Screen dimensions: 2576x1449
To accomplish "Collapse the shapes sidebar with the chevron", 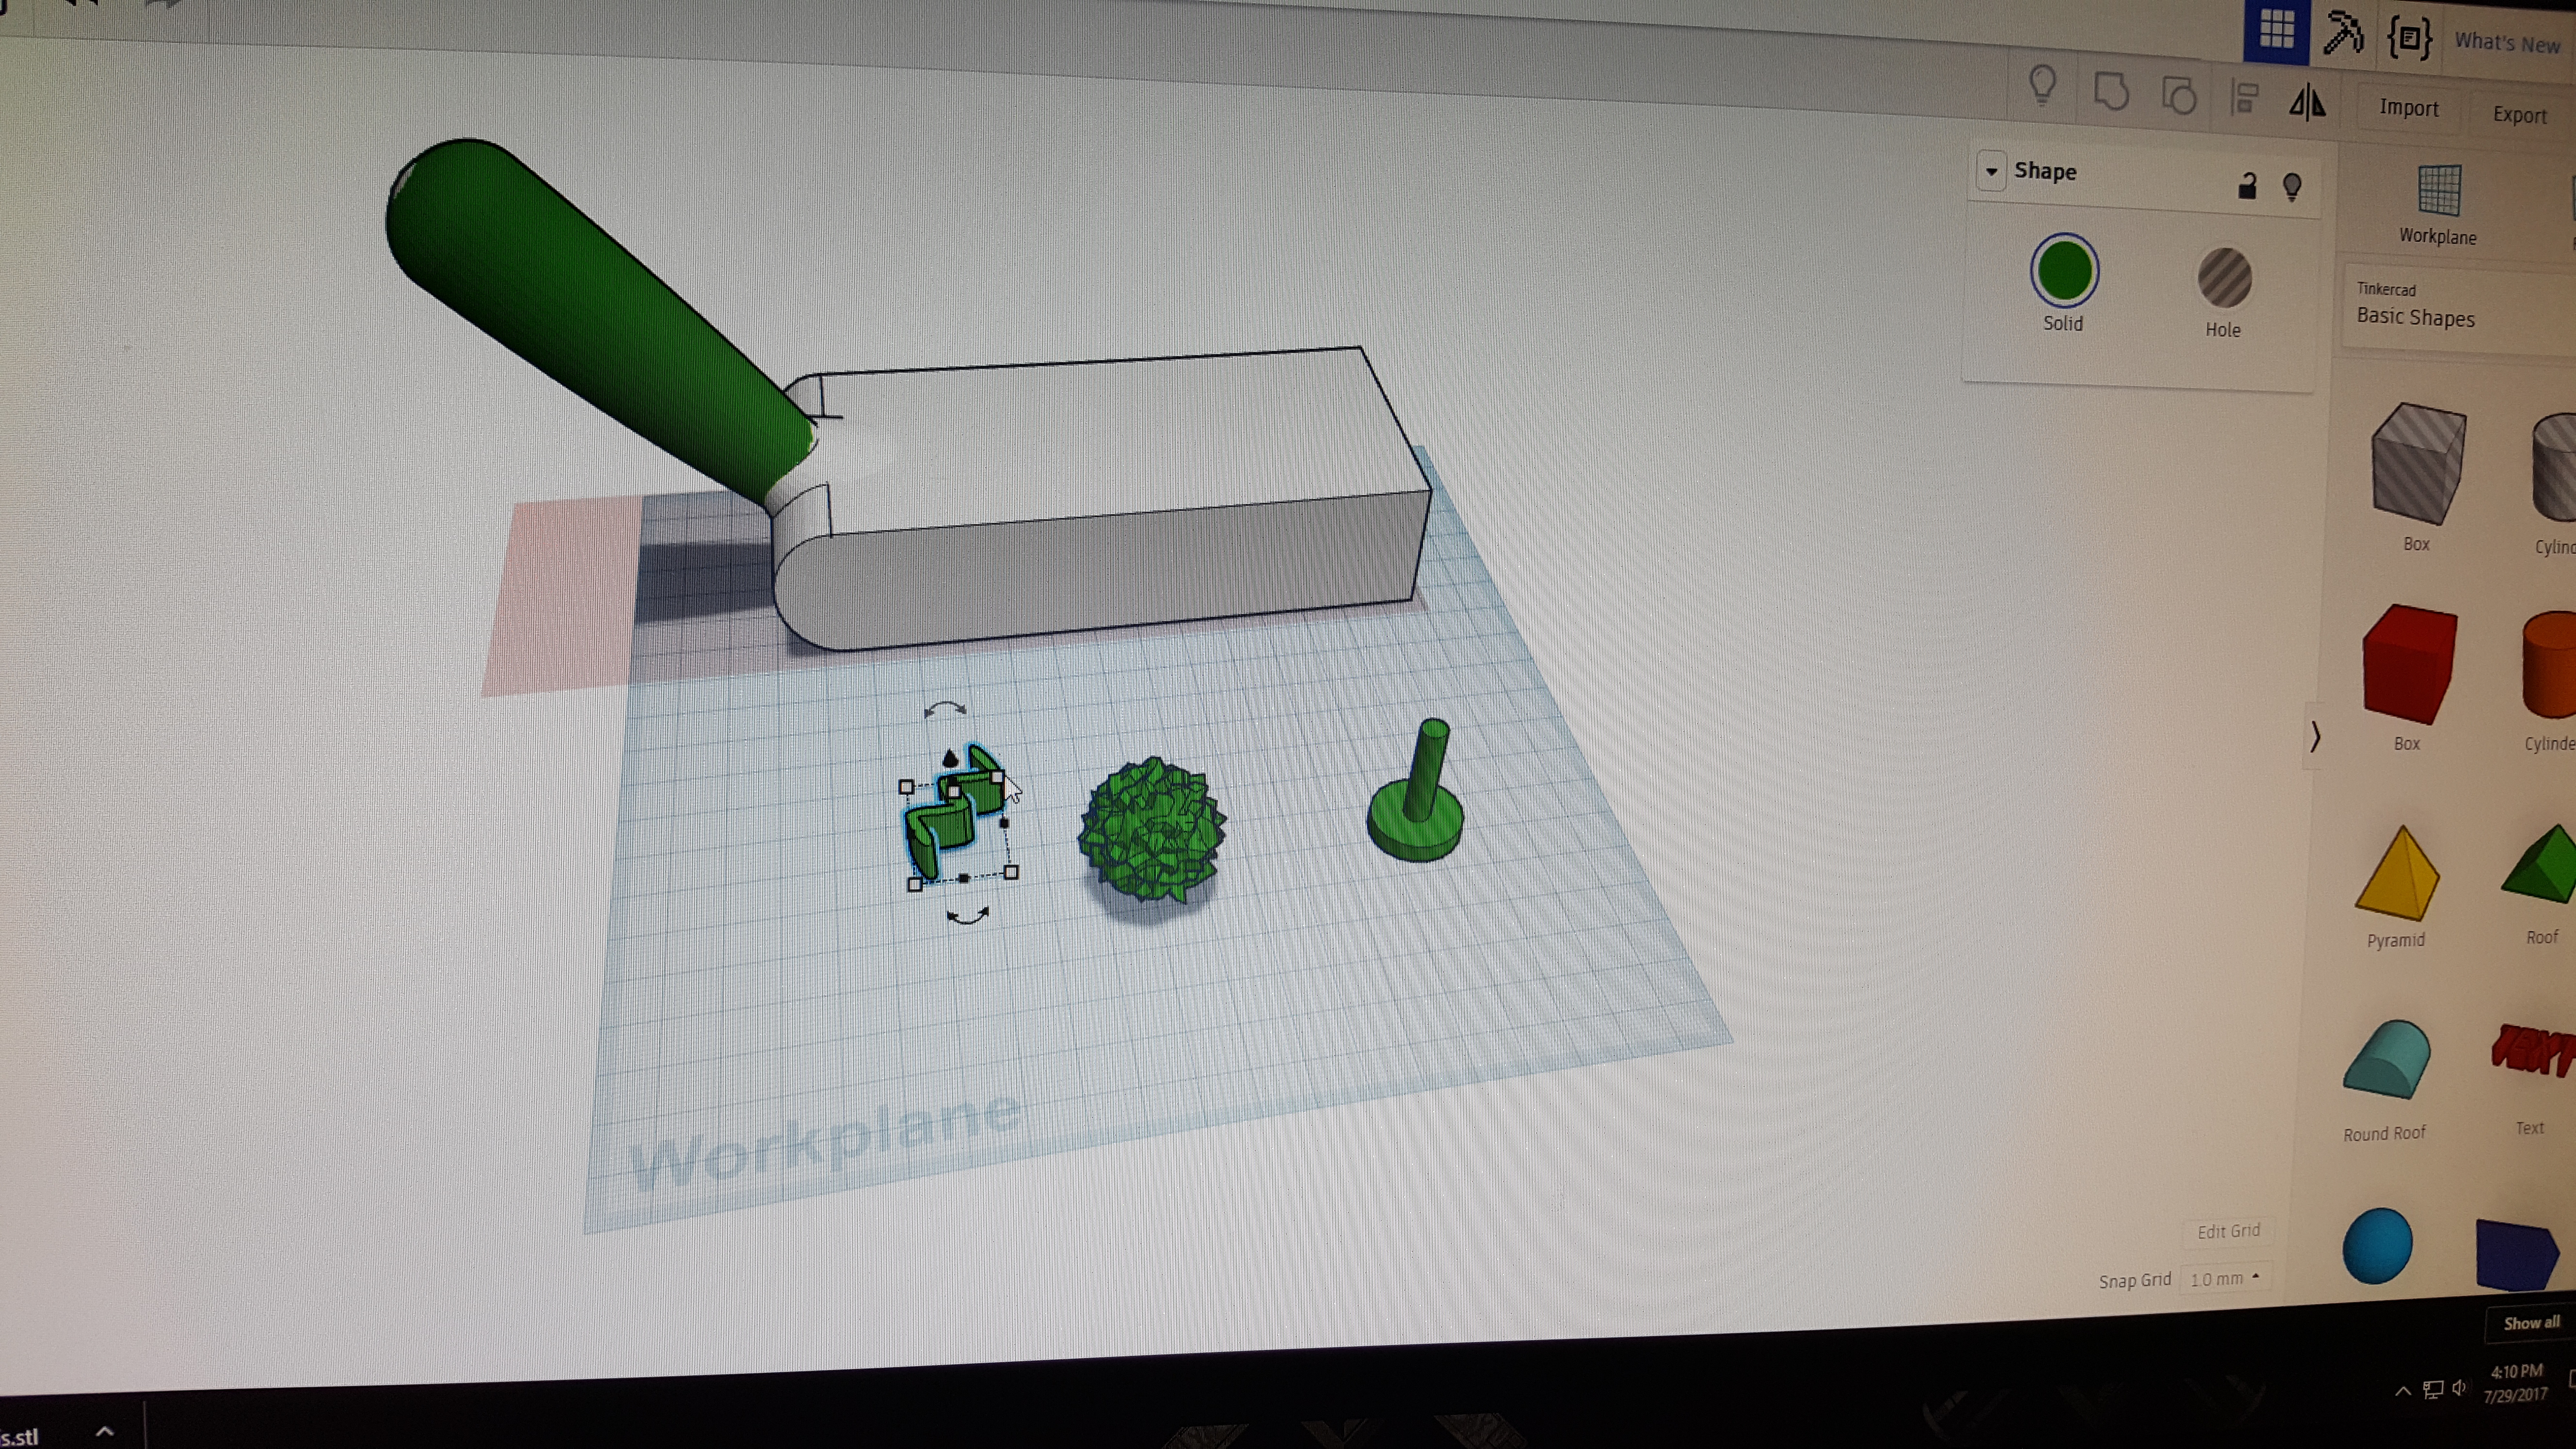I will pos(2315,738).
